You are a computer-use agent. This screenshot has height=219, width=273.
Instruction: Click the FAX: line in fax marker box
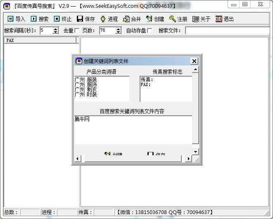(145, 84)
